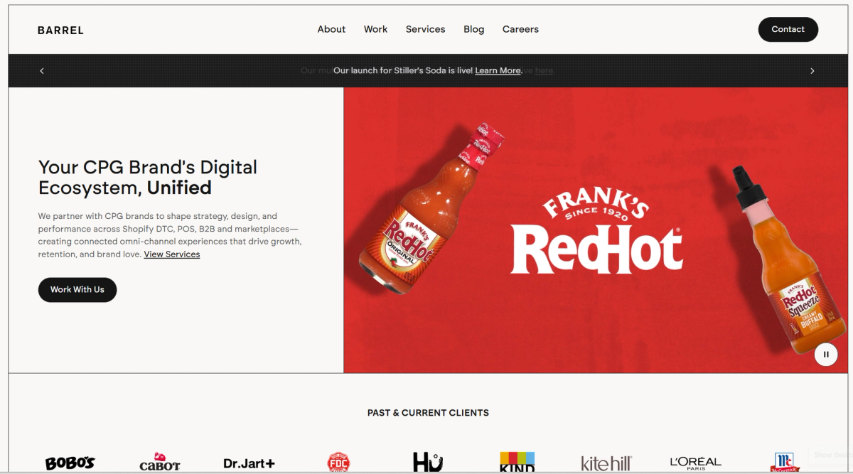Click the Cabot client logo
Viewport: 853px width, 474px height.
[x=160, y=463]
